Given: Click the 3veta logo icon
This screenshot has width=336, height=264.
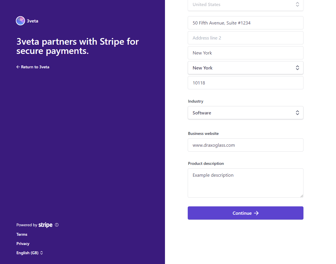Looking at the screenshot, I should point(20,20).
